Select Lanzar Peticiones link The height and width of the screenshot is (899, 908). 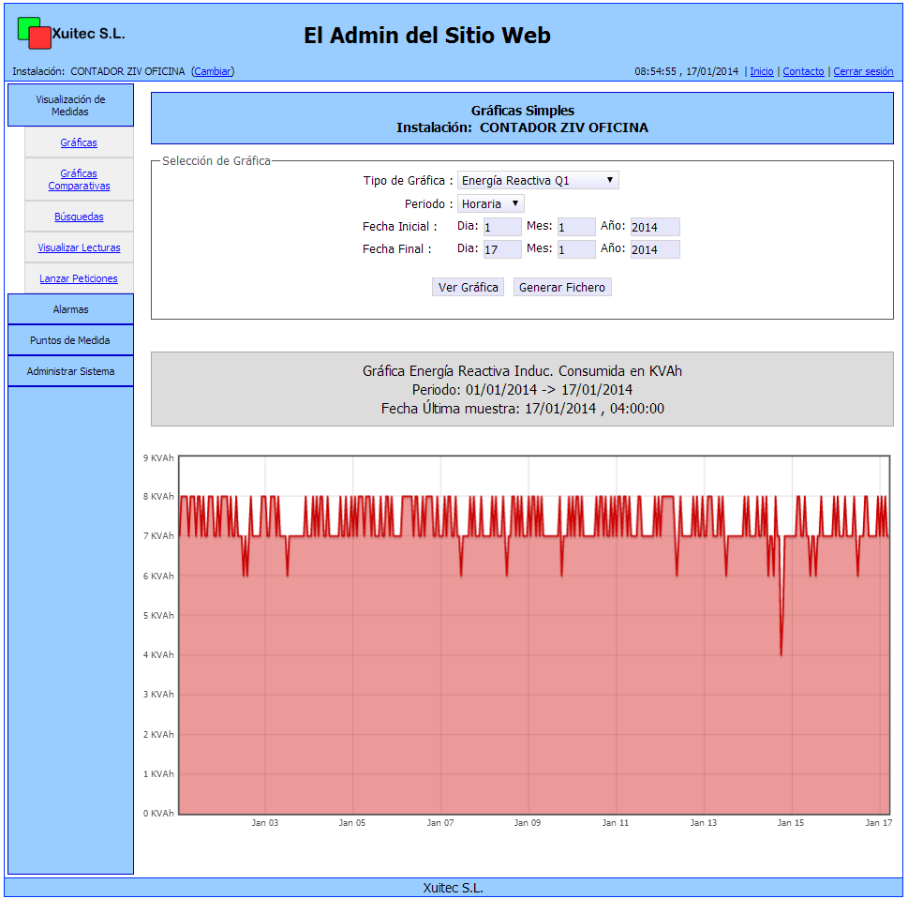point(79,279)
